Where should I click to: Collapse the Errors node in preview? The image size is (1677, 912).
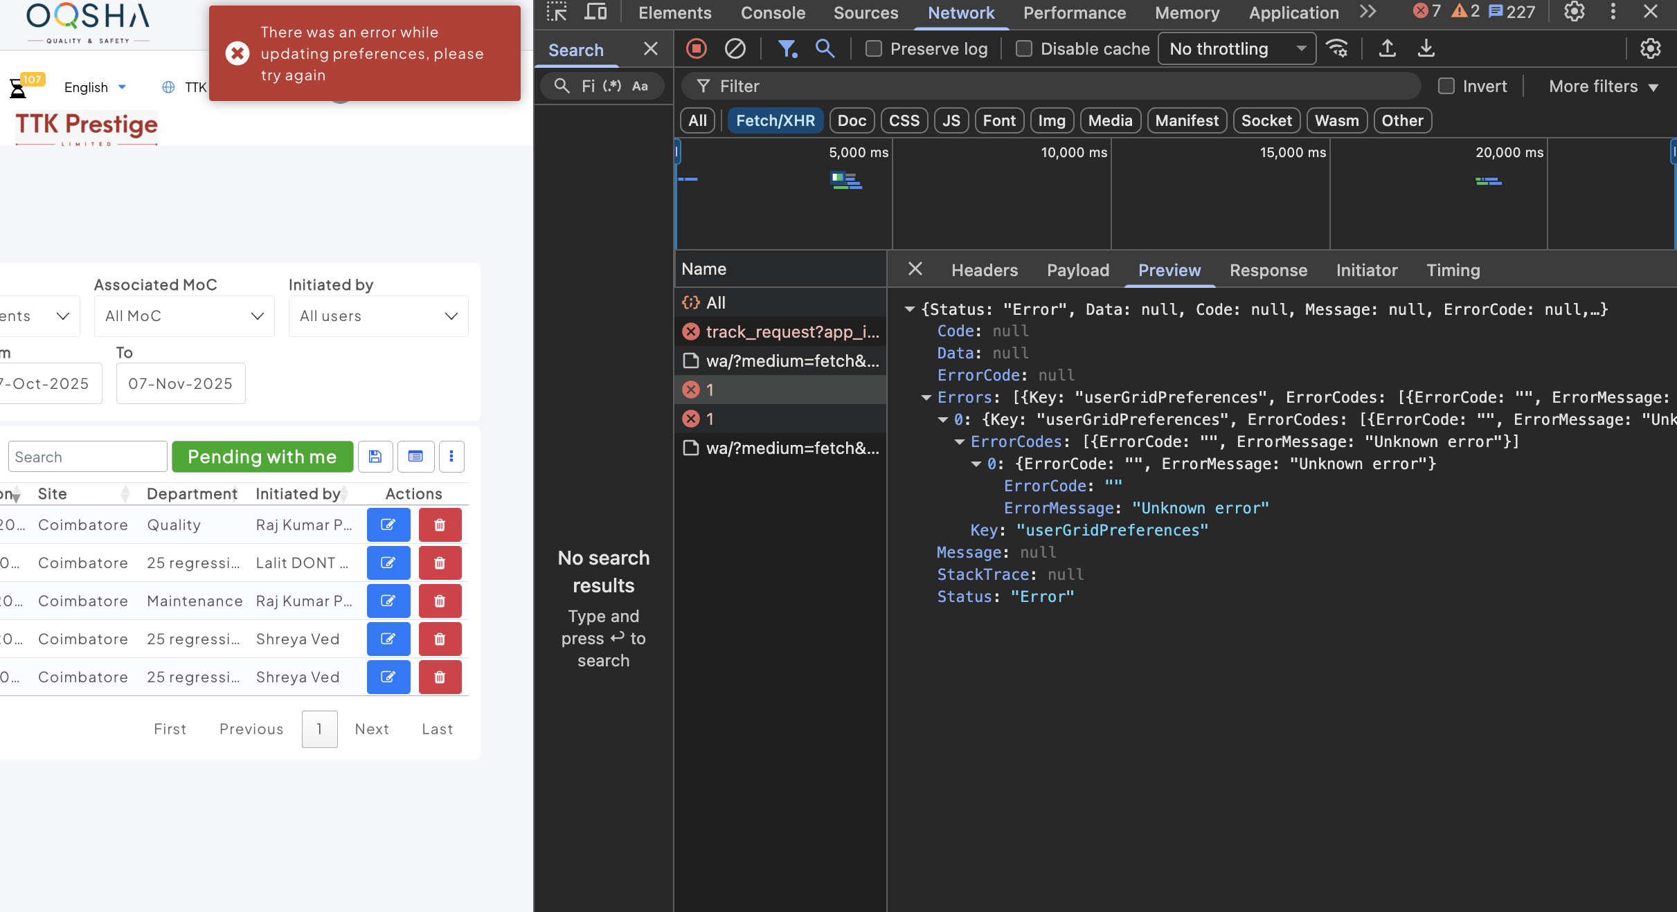point(926,398)
